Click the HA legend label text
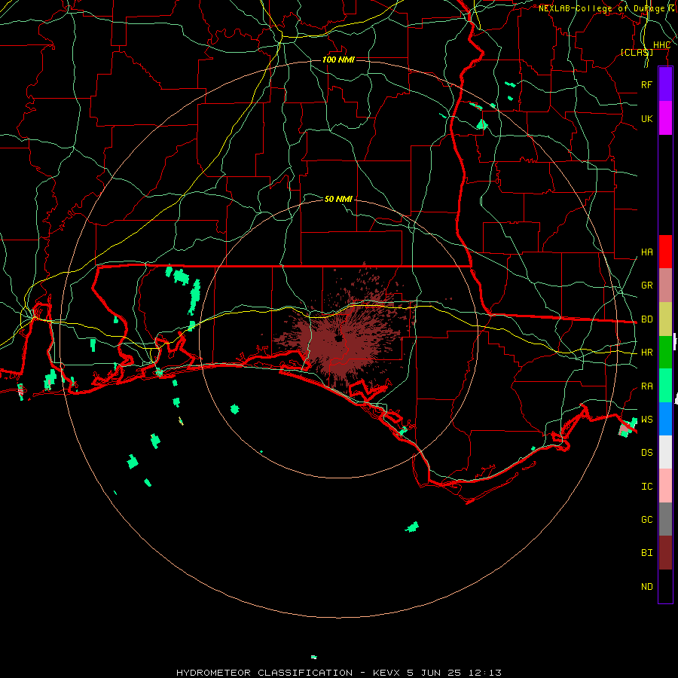The height and width of the screenshot is (678, 678). pyautogui.click(x=646, y=252)
